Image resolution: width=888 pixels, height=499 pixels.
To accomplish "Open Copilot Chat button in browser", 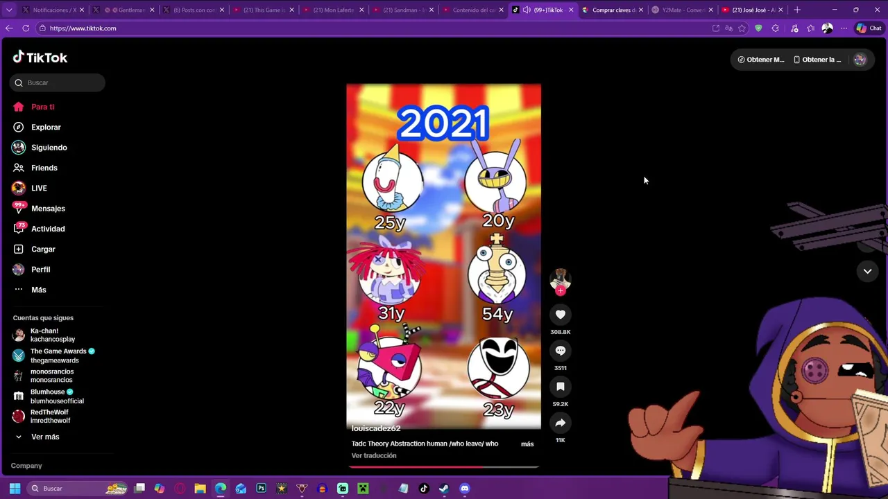I will pyautogui.click(x=869, y=28).
